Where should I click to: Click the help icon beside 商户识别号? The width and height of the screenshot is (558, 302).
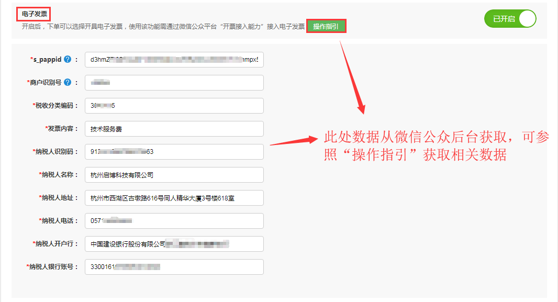pyautogui.click(x=68, y=83)
